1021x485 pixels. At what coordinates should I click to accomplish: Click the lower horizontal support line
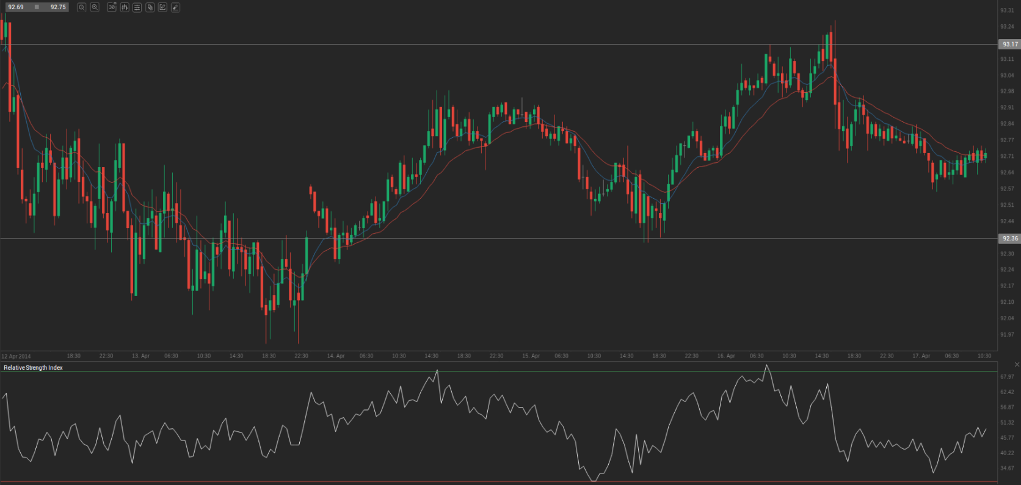tap(489, 239)
